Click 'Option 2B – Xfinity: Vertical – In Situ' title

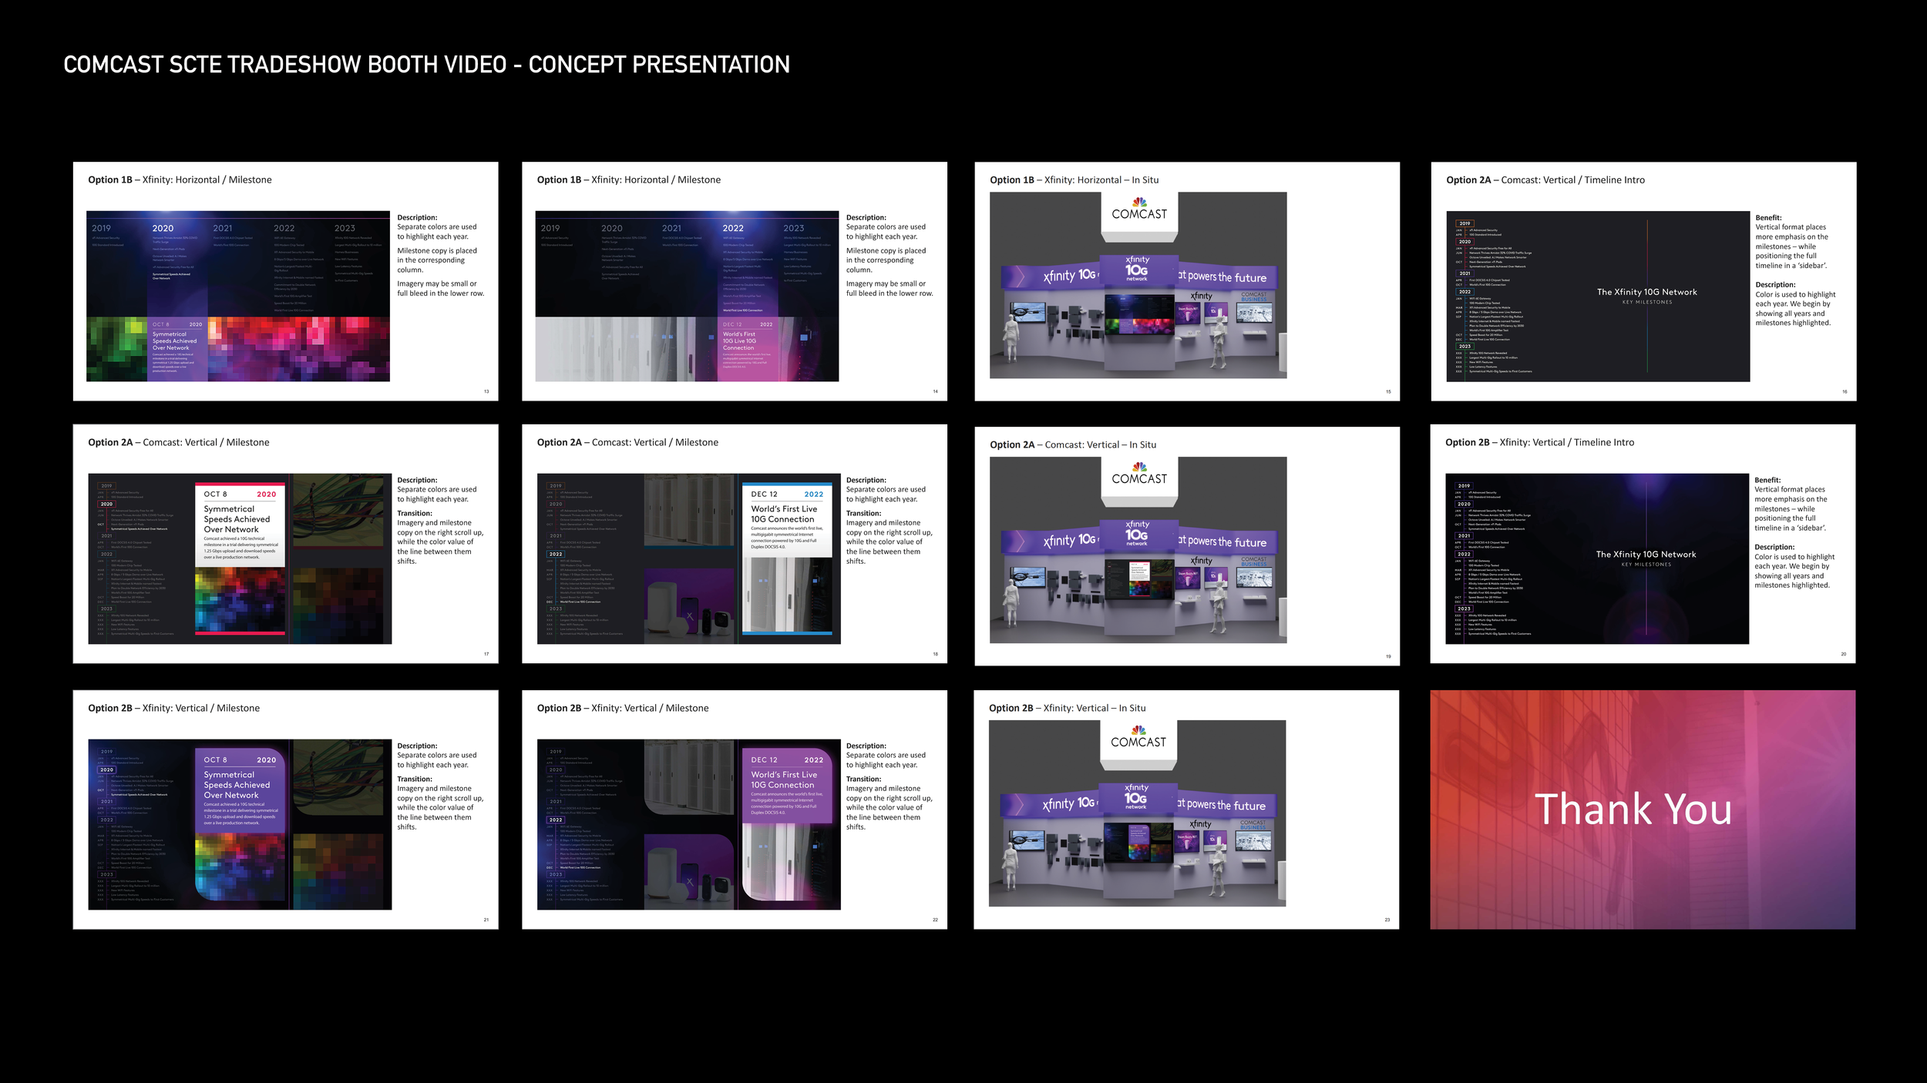[1068, 709]
